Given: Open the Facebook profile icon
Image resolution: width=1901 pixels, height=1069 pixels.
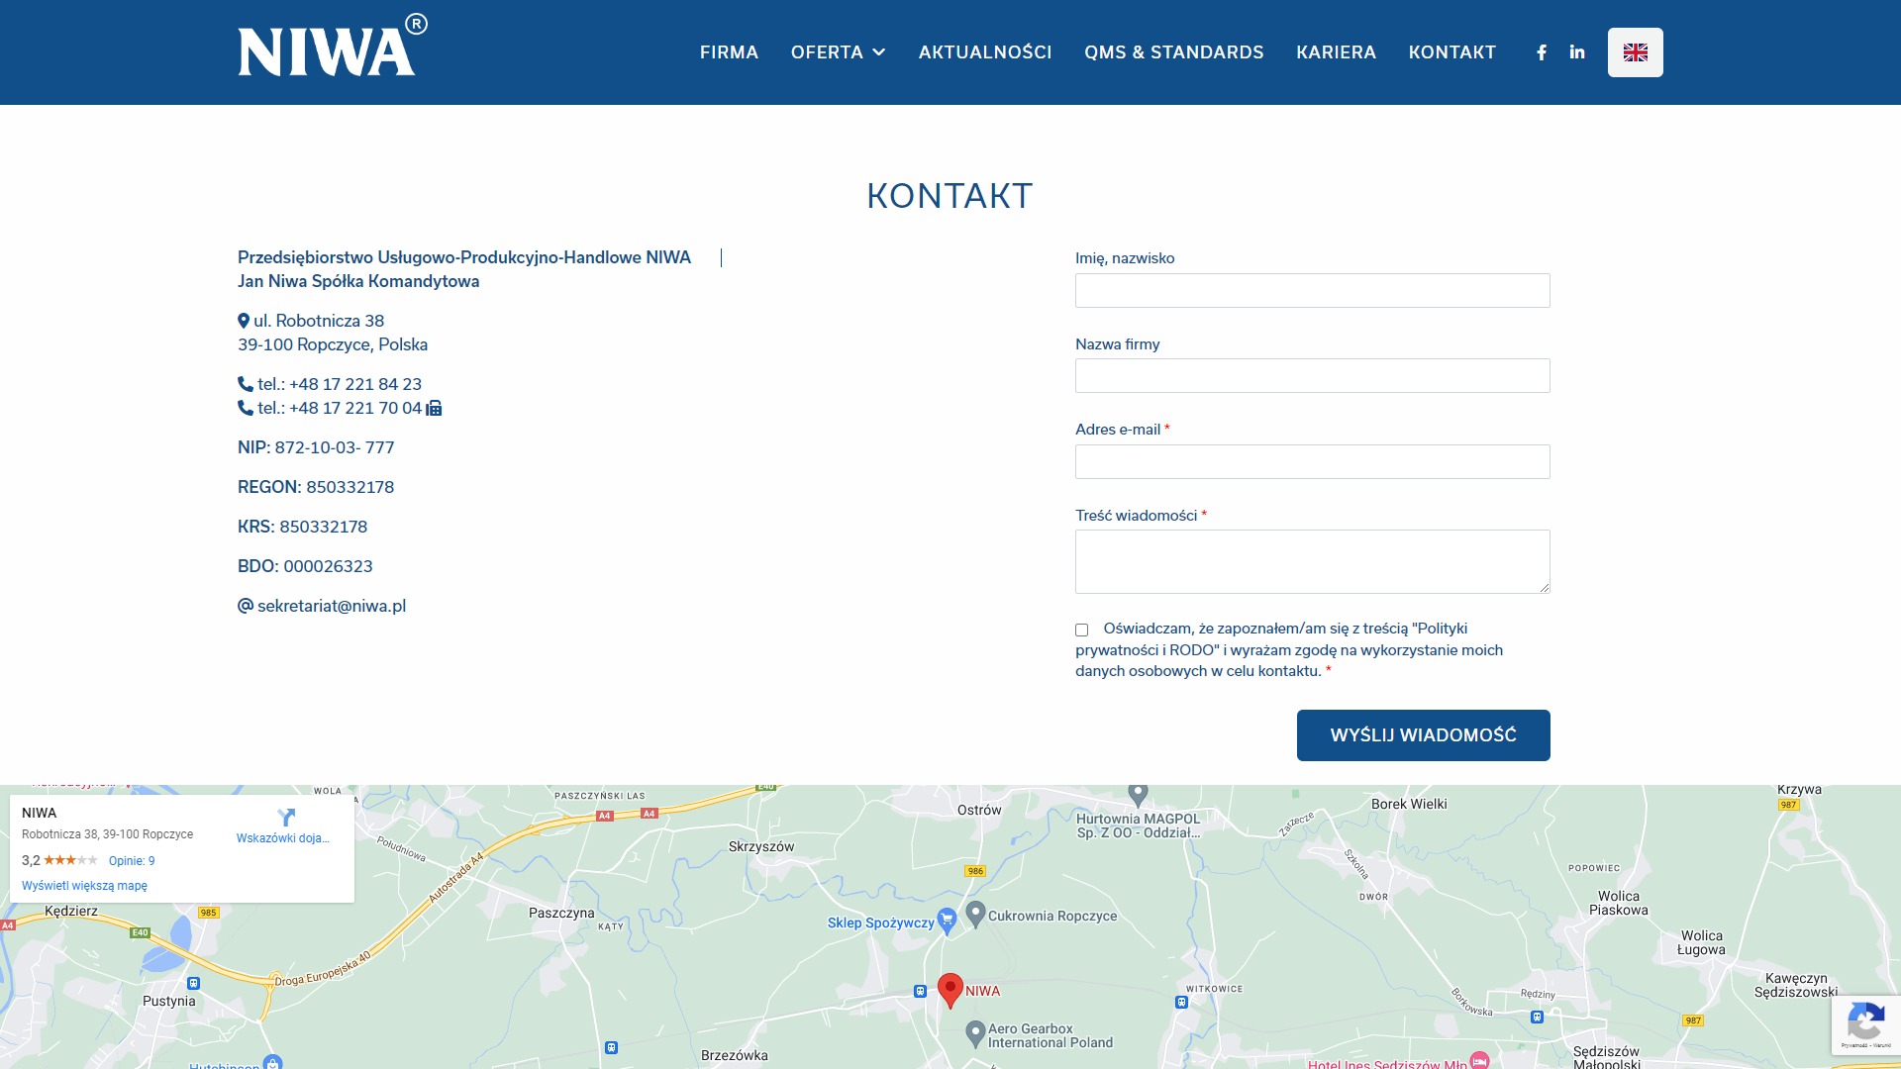Looking at the screenshot, I should (x=1542, y=52).
